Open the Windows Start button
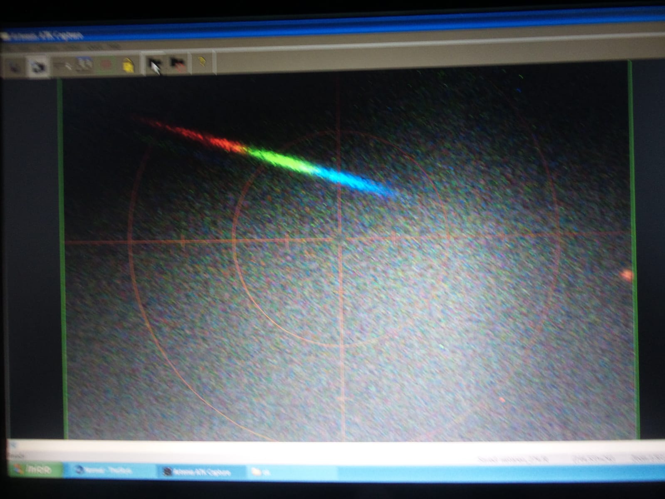The width and height of the screenshot is (665, 499). pyautogui.click(x=36, y=470)
